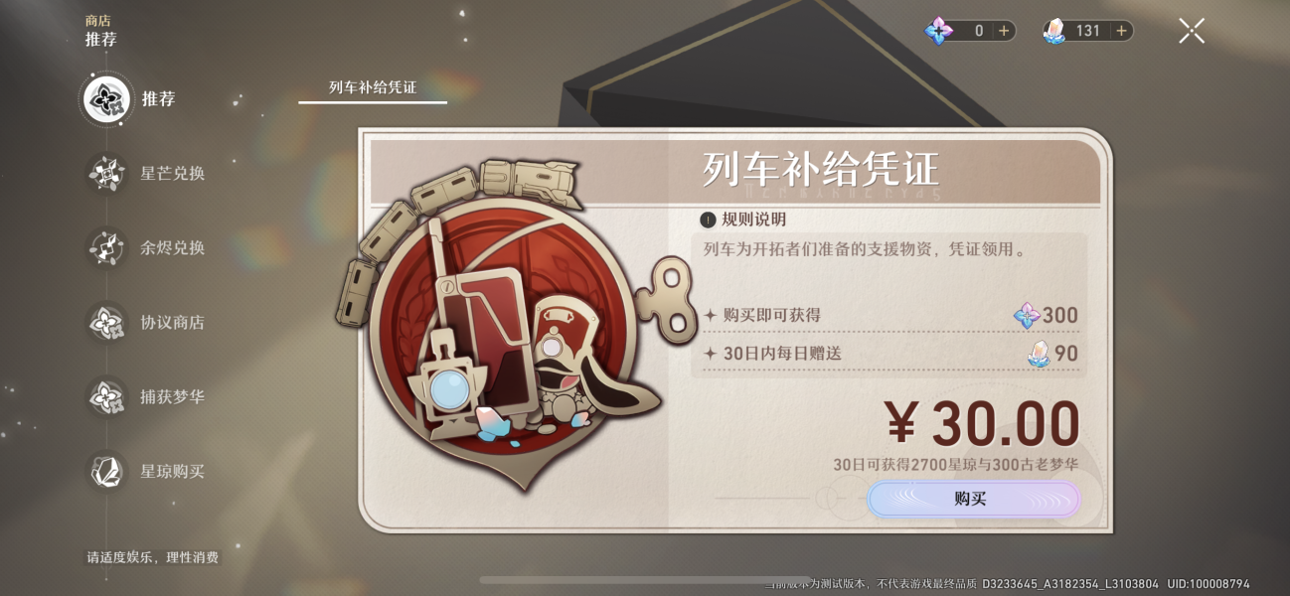Click the 300 purchase reward gem icon

pyautogui.click(x=1027, y=316)
